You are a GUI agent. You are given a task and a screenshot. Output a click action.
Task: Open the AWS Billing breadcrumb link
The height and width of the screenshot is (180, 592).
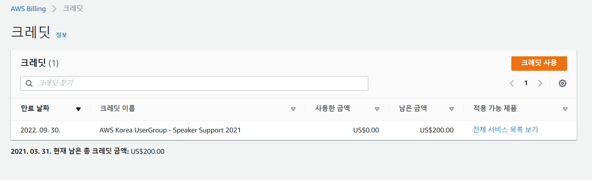(28, 9)
